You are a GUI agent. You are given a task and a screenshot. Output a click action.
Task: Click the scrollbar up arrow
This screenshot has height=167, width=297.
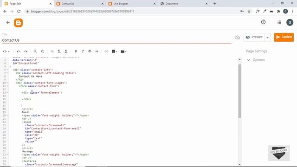coord(239,59)
